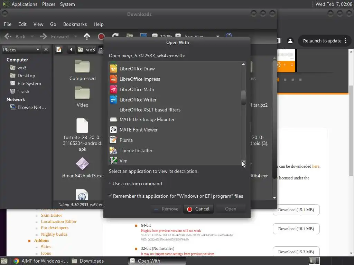Open the Places menu in top panel
The height and width of the screenshot is (265, 354).
coord(48,4)
